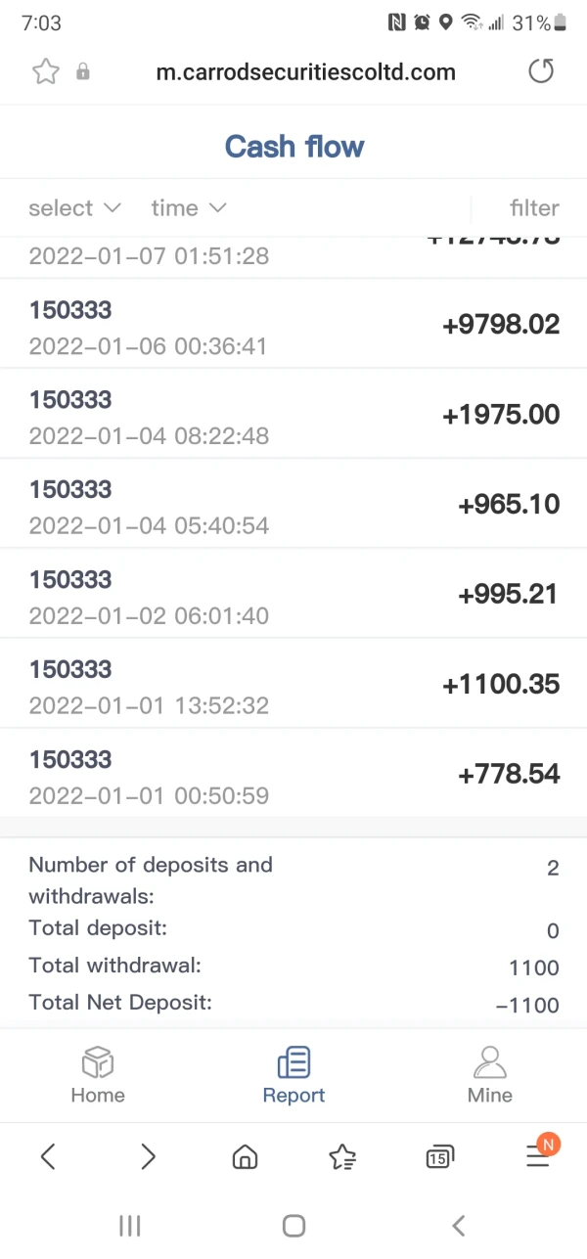Image resolution: width=587 pixels, height=1259 pixels.
Task: Open the filter option
Action: [x=534, y=208]
